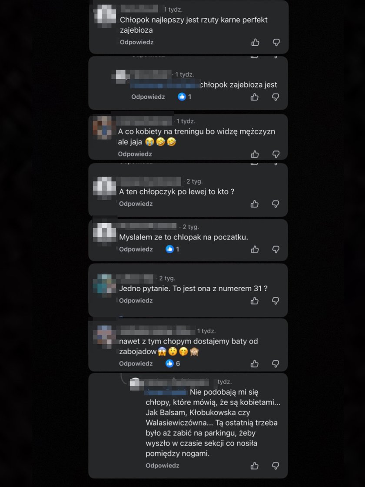Viewport: 365px width, 487px height.
Task: Like the 'chłopczyk po lewej' comment
Action: (x=255, y=204)
